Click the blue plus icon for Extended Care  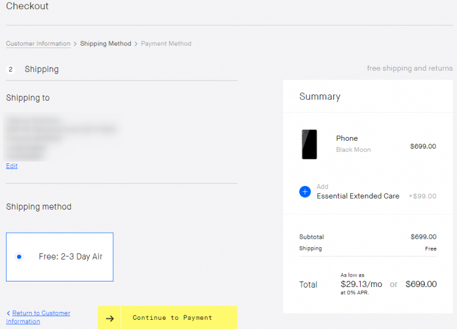[305, 192]
